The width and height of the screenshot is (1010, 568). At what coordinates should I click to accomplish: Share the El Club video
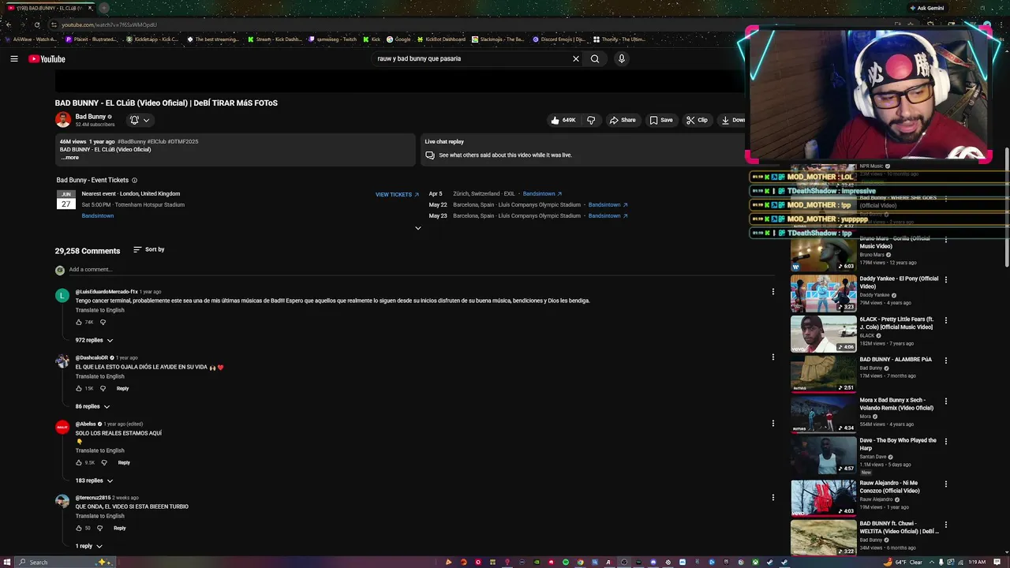click(x=623, y=120)
